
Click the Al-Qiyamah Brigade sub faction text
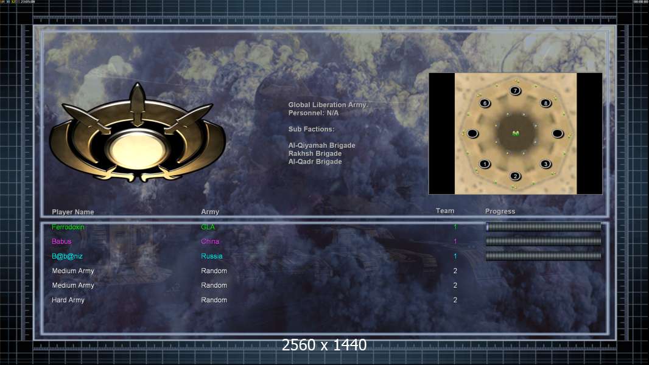(x=321, y=145)
